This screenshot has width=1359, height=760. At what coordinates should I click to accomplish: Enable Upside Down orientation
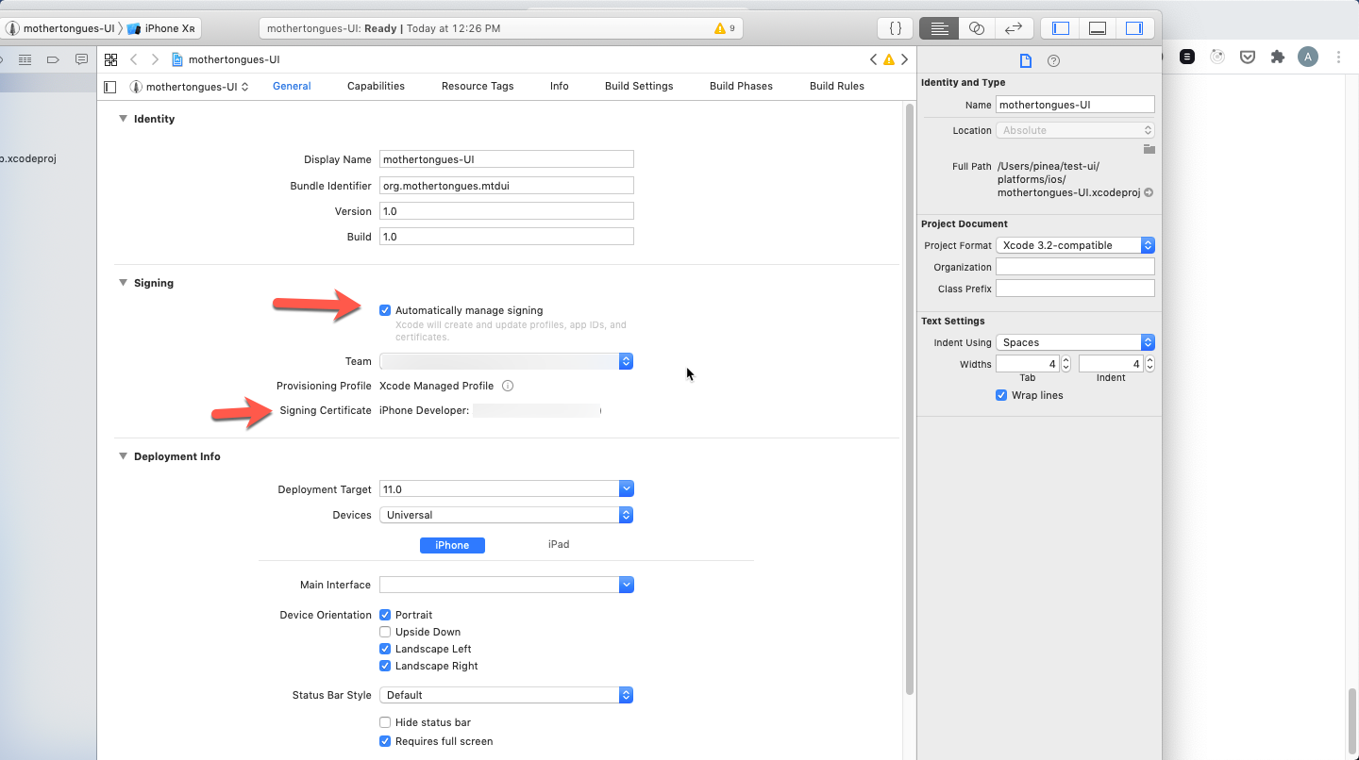tap(385, 632)
